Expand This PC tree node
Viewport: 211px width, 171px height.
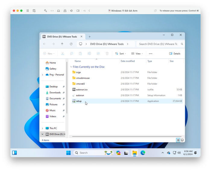(43, 128)
